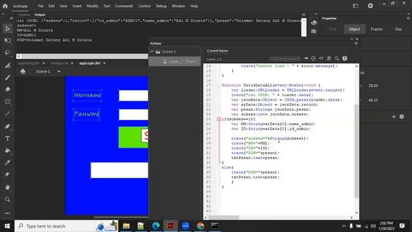The width and height of the screenshot is (412, 232).
Task: Select the Rectangle tool
Action: [7, 102]
